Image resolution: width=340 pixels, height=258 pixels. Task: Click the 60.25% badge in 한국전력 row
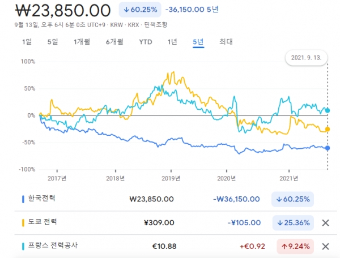tap(292, 199)
